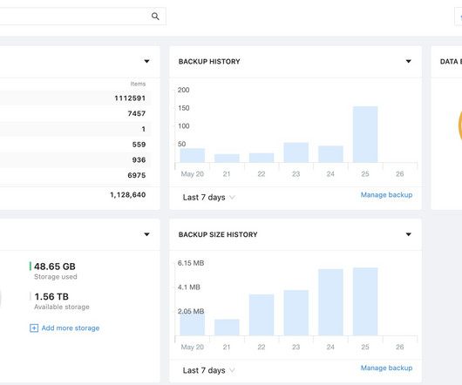Click the 6975 items value
The image size is (462, 385).
pyautogui.click(x=137, y=175)
